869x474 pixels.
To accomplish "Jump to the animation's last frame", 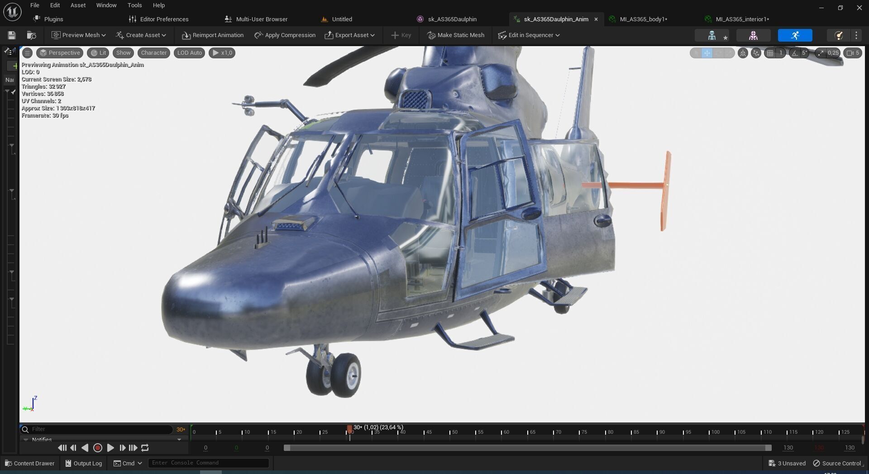I will pyautogui.click(x=133, y=448).
